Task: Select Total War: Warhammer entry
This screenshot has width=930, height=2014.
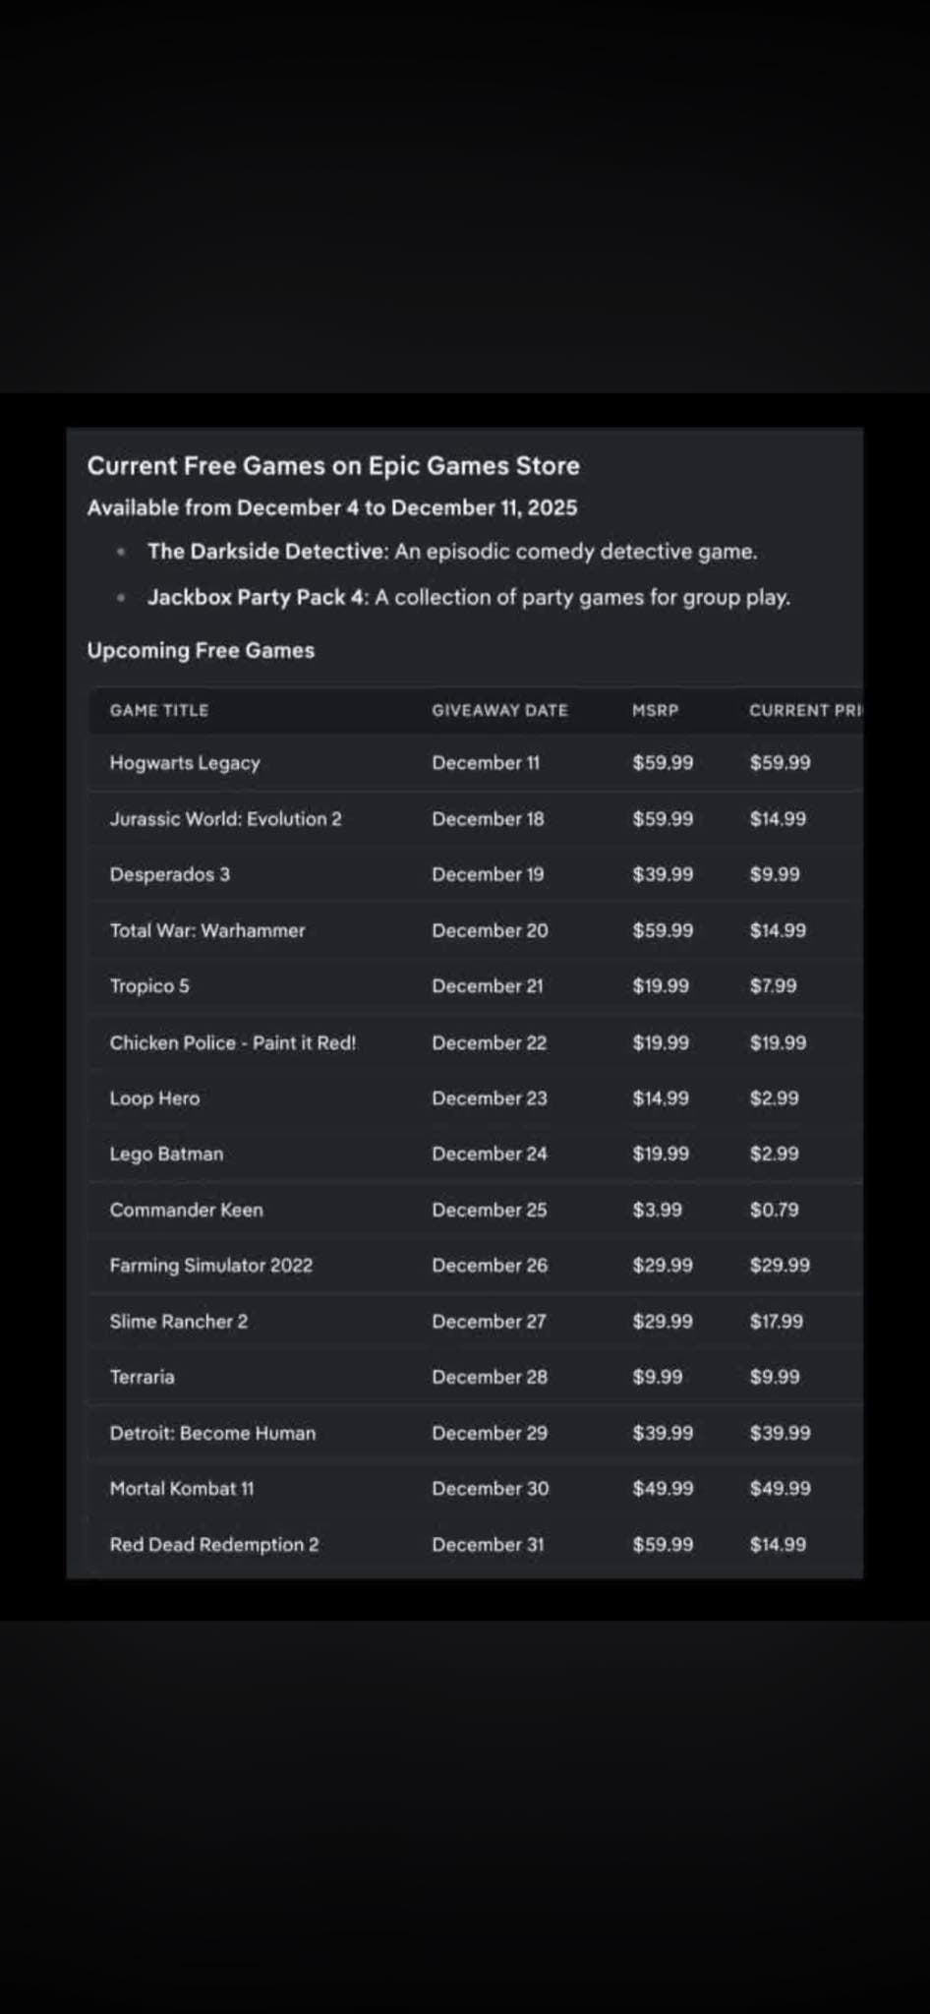Action: click(x=206, y=930)
